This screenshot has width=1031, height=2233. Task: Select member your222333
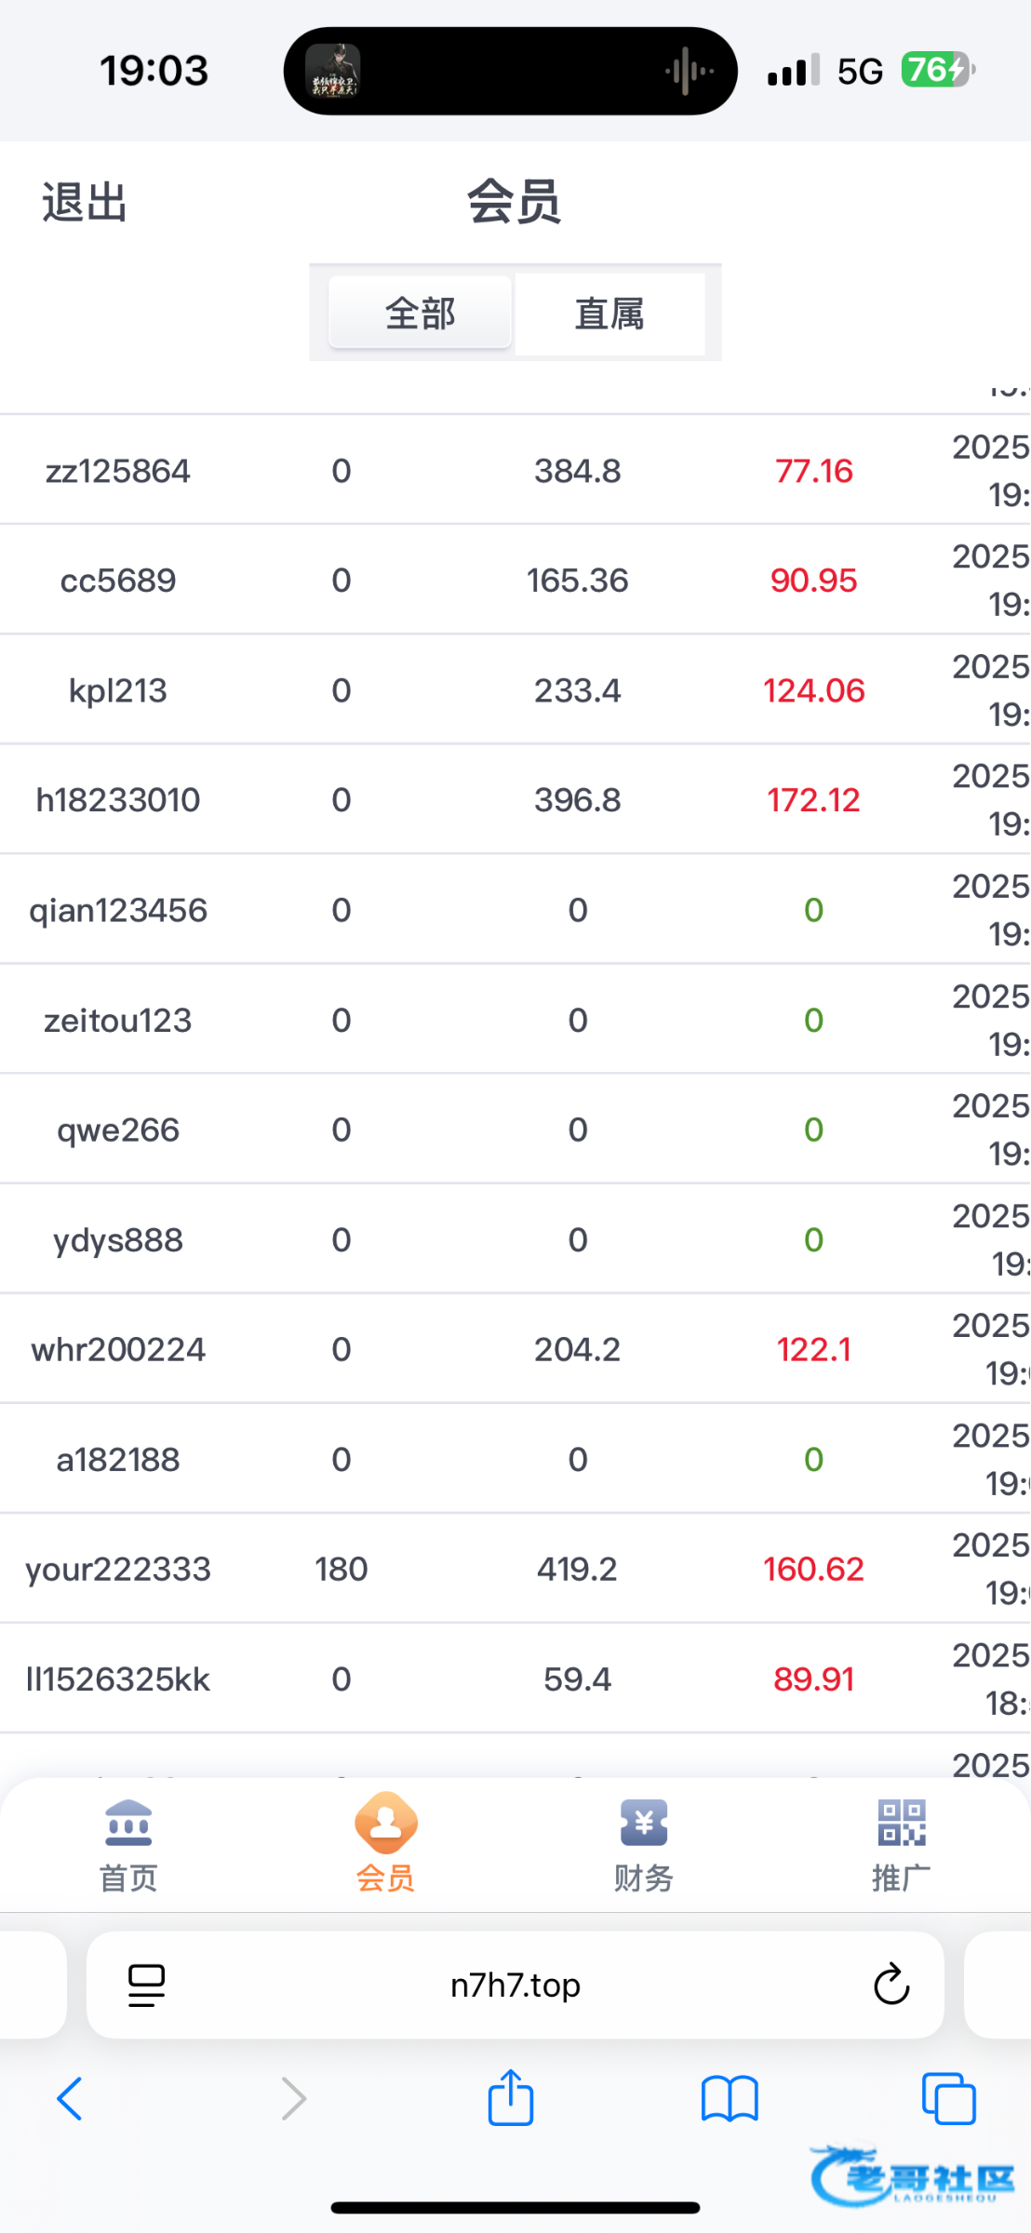pos(118,1570)
